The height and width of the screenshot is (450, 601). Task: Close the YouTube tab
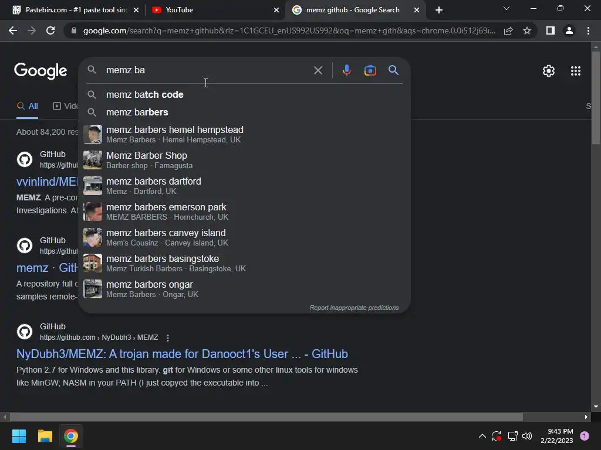click(276, 10)
